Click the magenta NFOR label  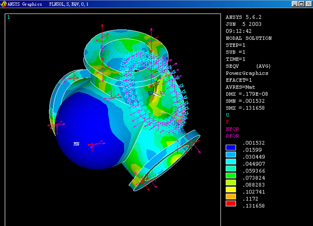232,129
